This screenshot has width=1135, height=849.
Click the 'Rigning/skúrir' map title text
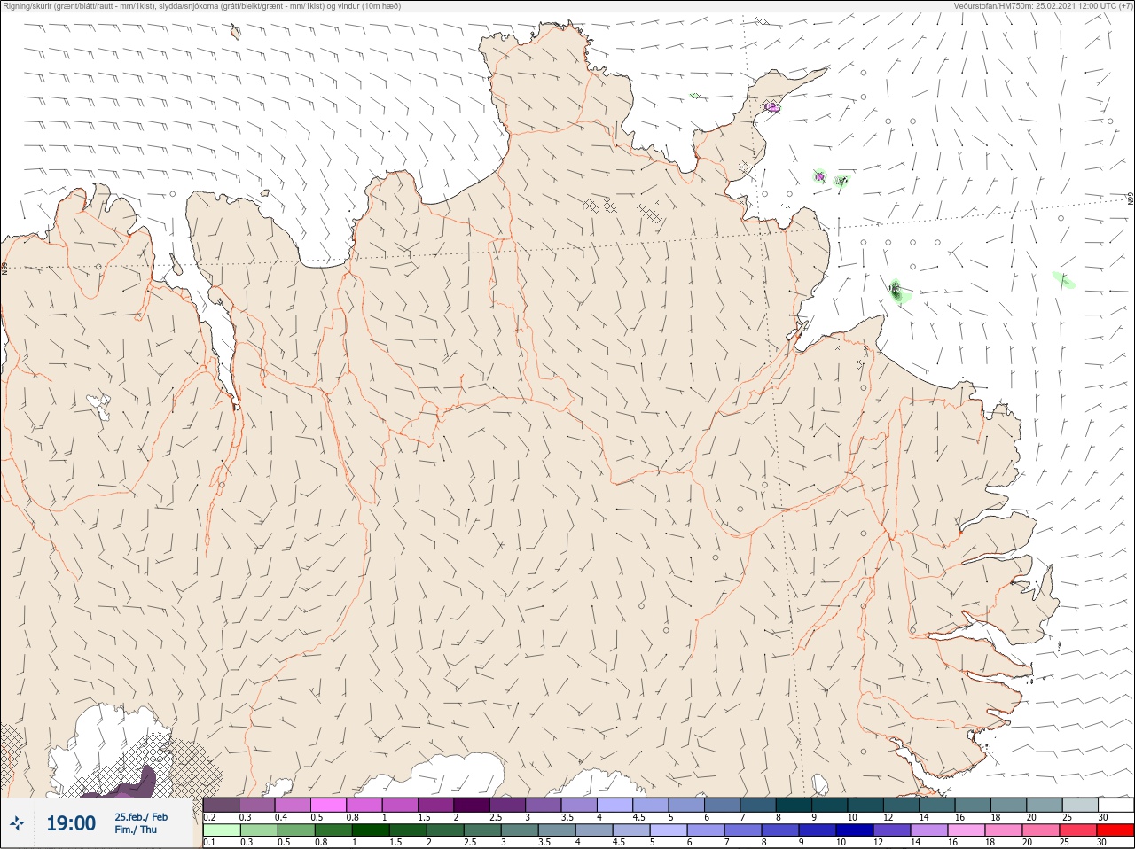(x=27, y=5)
